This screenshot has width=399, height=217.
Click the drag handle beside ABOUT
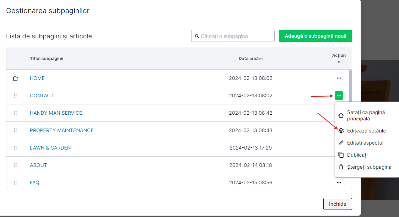click(15, 165)
